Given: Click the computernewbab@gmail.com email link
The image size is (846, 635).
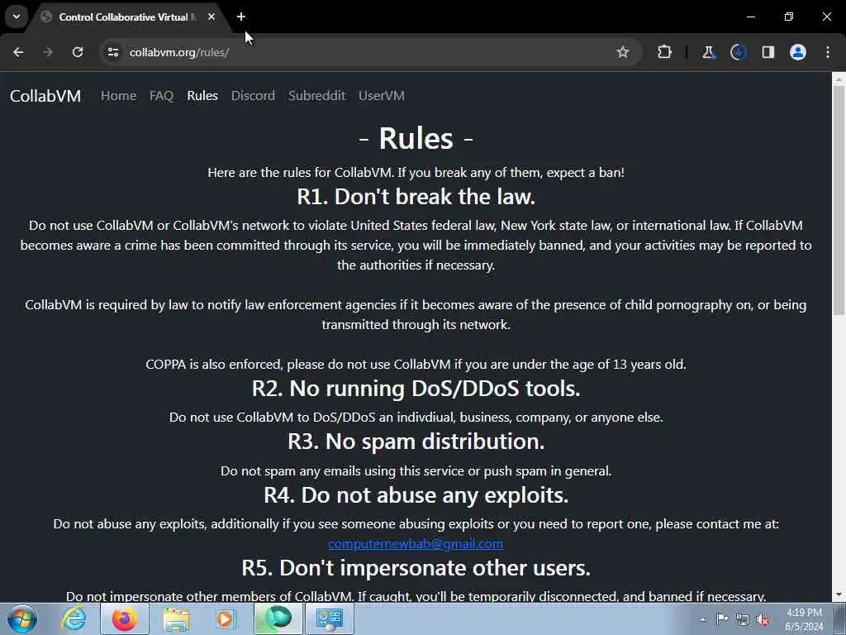Looking at the screenshot, I should tap(416, 544).
